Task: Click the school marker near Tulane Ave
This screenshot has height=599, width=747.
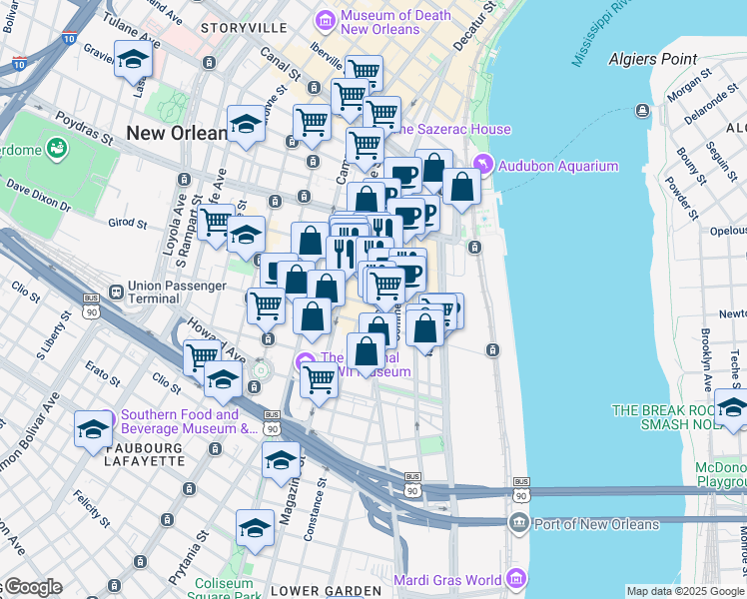Action: (x=133, y=62)
